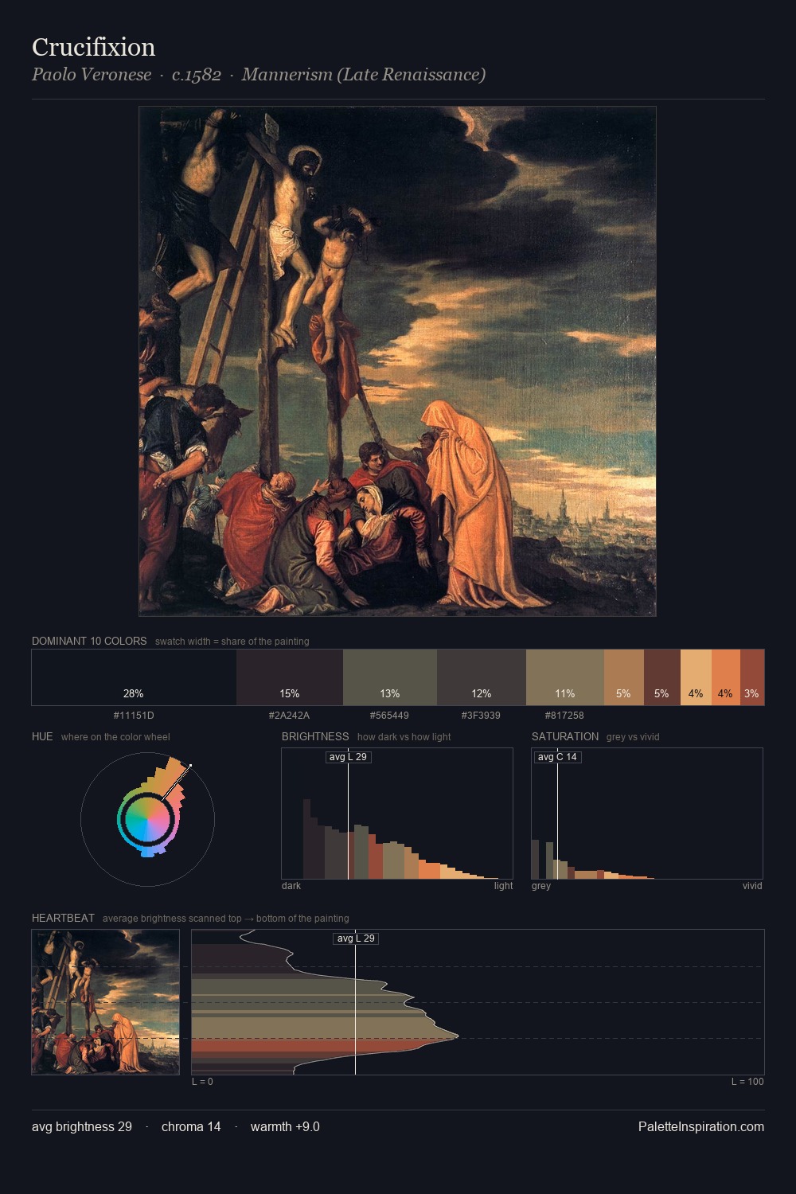Pick the 13% olive-grey swatch

(390, 677)
